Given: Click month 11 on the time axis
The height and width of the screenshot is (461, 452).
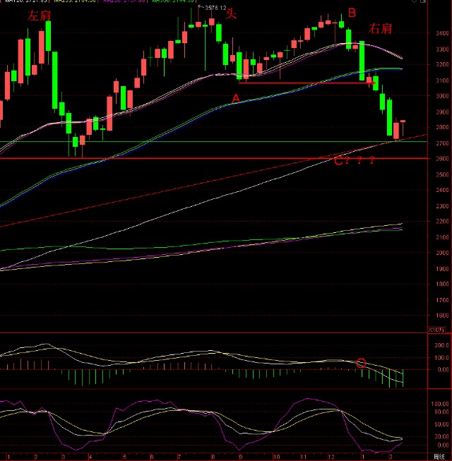Looking at the screenshot, I should click(x=304, y=457).
